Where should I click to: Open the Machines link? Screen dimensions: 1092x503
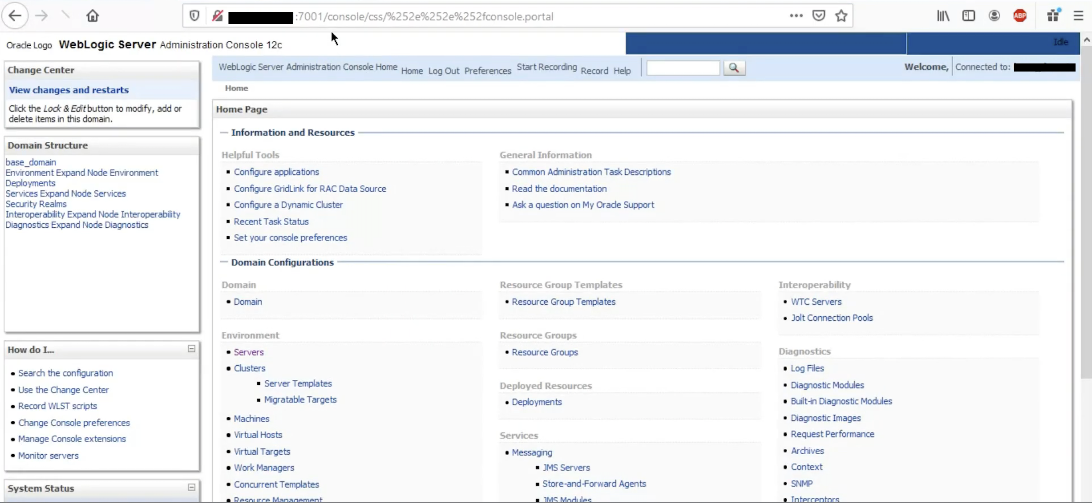click(251, 419)
